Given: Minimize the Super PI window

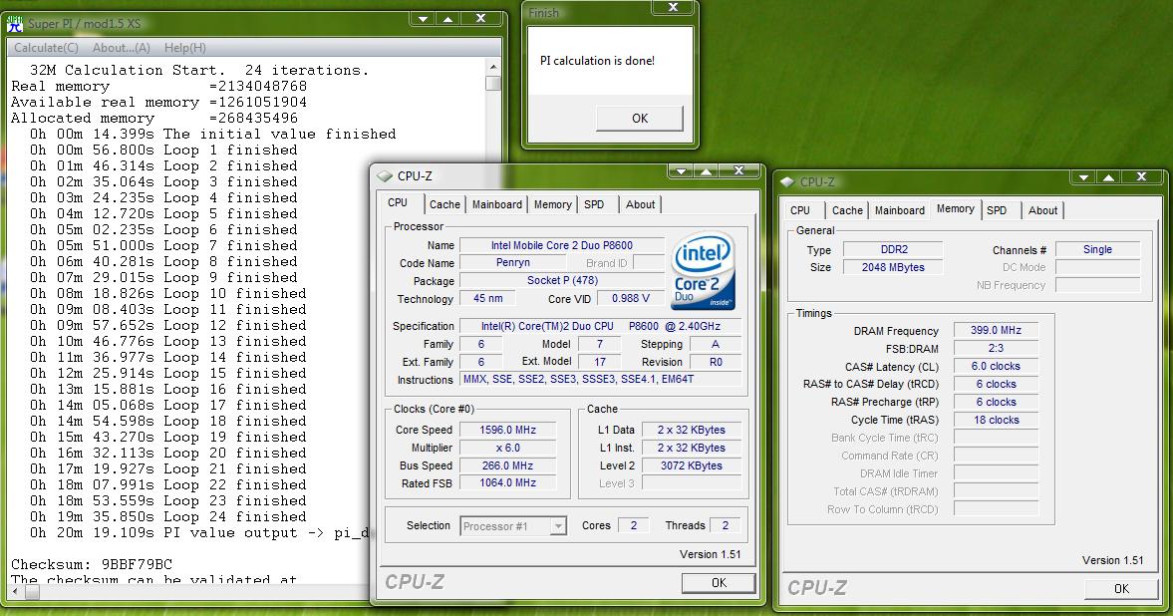Looking at the screenshot, I should (424, 18).
